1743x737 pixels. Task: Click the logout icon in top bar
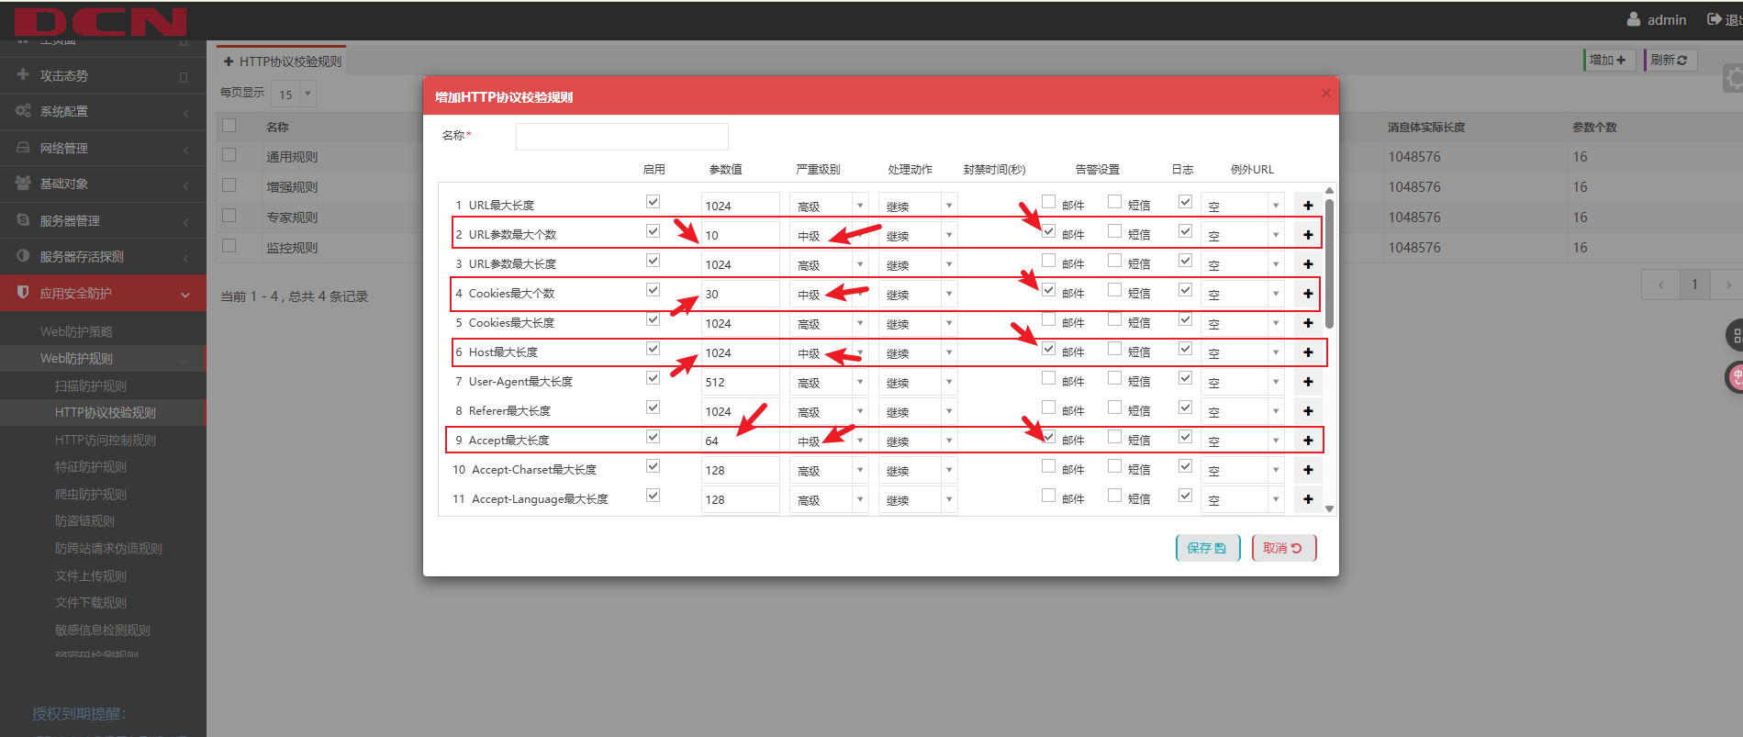click(1714, 19)
